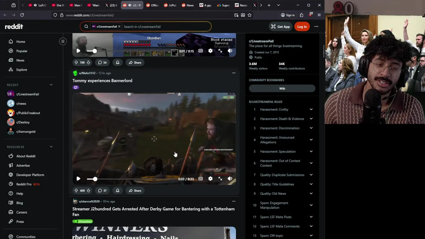The height and width of the screenshot is (239, 425).
Task: Expand rule 3 Harassment: Discrimination
Action: [311, 128]
